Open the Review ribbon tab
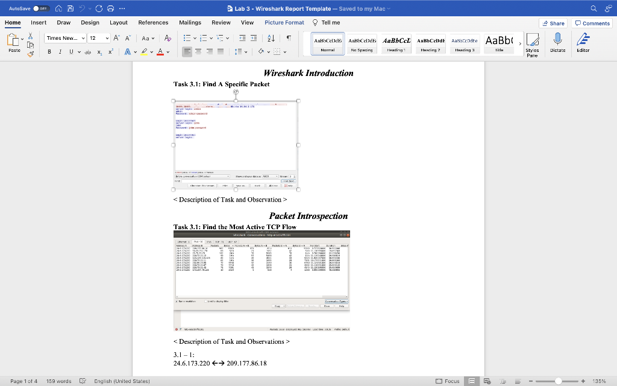This screenshot has height=386, width=617. click(x=219, y=22)
